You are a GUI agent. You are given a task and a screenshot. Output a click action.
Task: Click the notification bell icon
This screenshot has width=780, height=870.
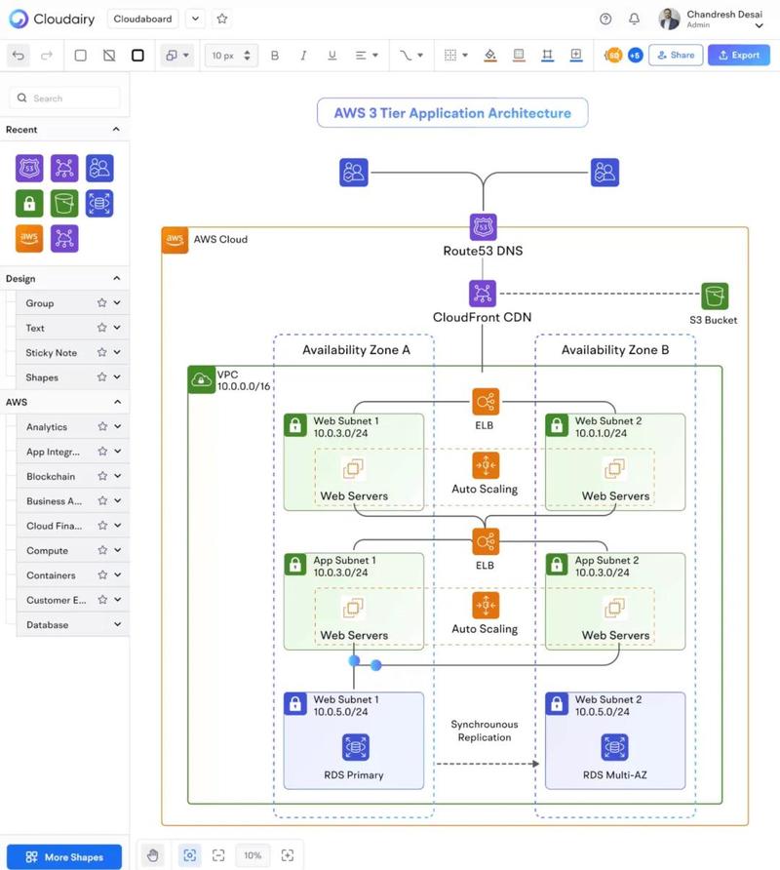(x=634, y=19)
